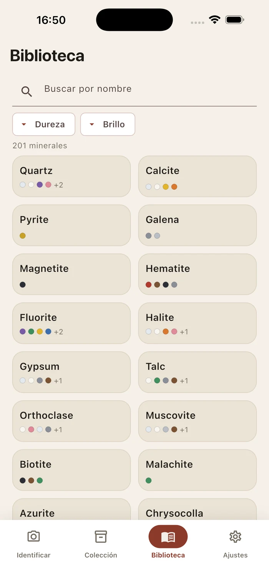The width and height of the screenshot is (269, 585).
Task: Select the Pyrite mineral card
Action: click(71, 225)
